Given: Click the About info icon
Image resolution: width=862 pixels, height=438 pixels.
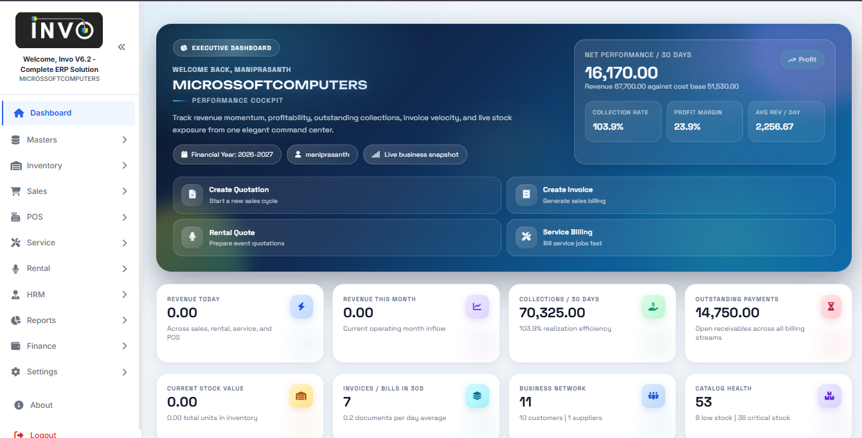Looking at the screenshot, I should (19, 405).
